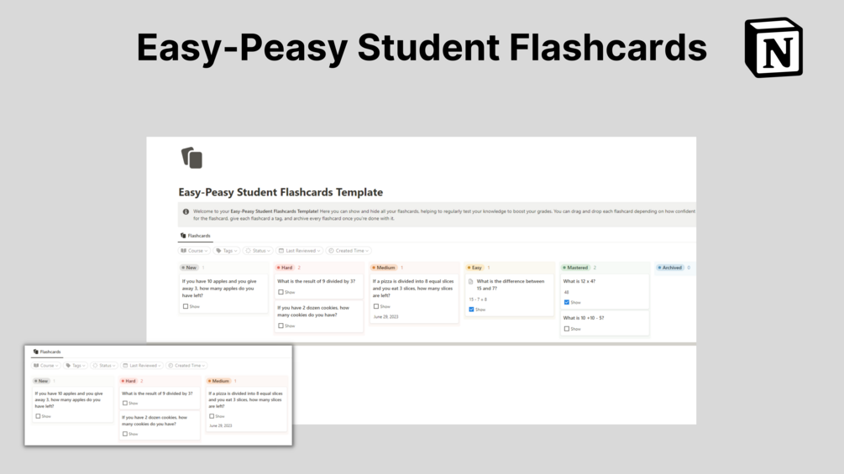Expand the Status filter on the main page

(257, 251)
